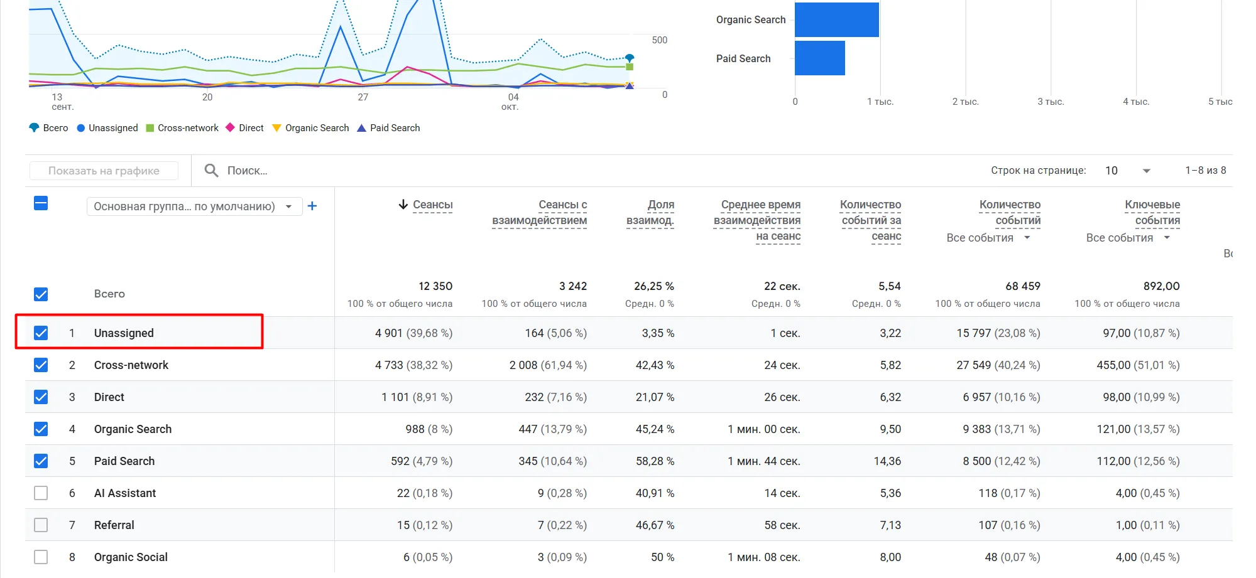Viewport: 1256px width, 578px height.
Task: Click total key events value 892,00
Action: [x=1161, y=286]
